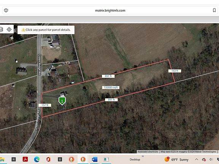Open Microsoft Word from the taskbar

pos(95,159)
